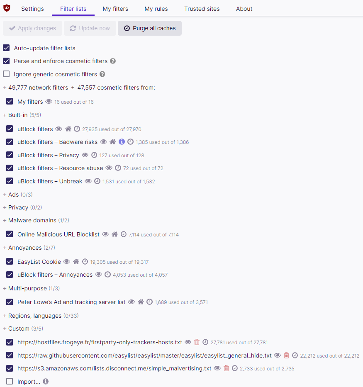Uncheck uBlock filters – Privacy list
This screenshot has height=387, width=363.
tap(10, 155)
